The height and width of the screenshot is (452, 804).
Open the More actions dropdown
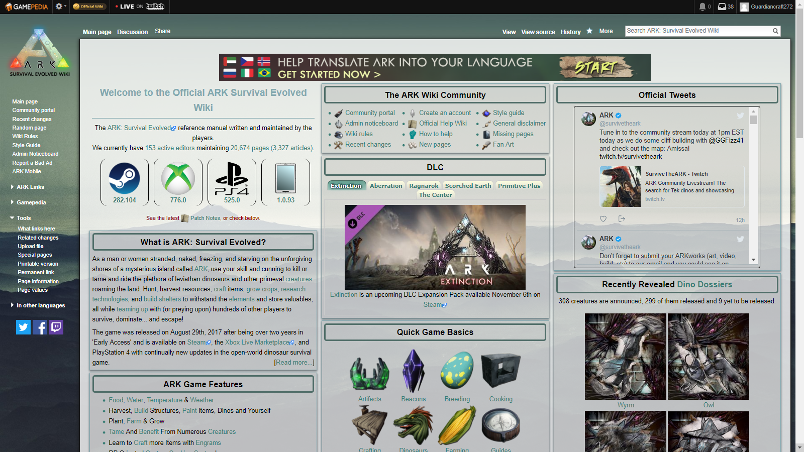pyautogui.click(x=606, y=31)
